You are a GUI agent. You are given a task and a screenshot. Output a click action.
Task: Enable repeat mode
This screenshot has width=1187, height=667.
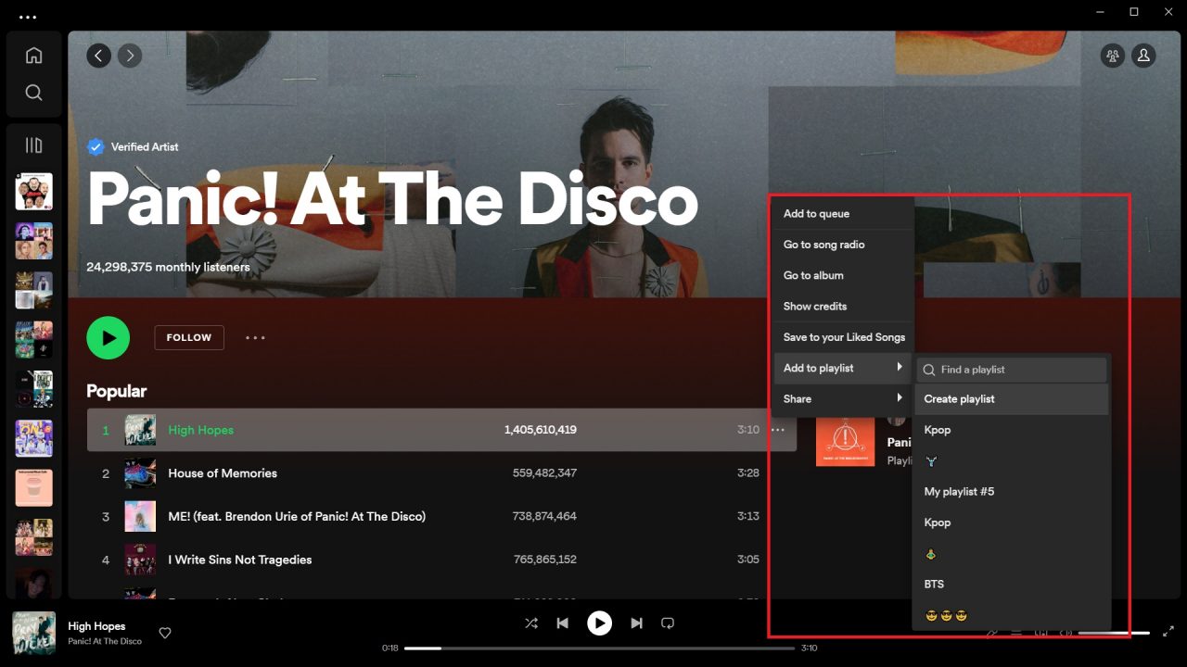[668, 623]
